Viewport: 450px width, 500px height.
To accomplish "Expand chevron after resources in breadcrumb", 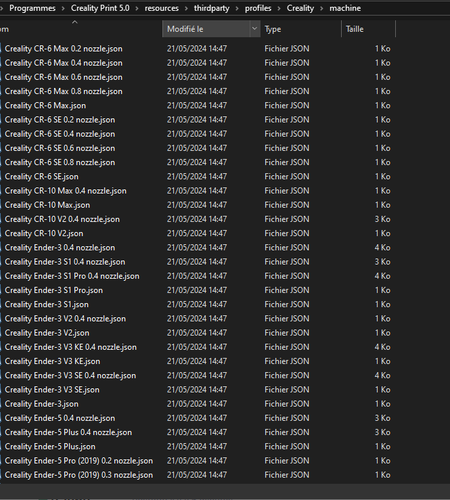I will click(186, 8).
